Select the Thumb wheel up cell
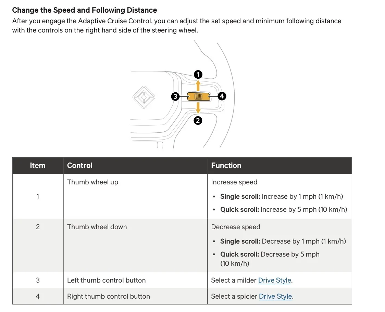 tap(135, 196)
